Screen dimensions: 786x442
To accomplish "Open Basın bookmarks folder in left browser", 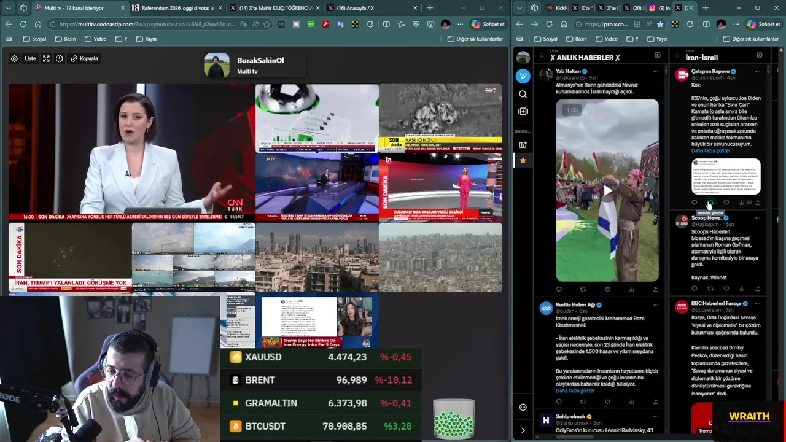I will (x=65, y=39).
